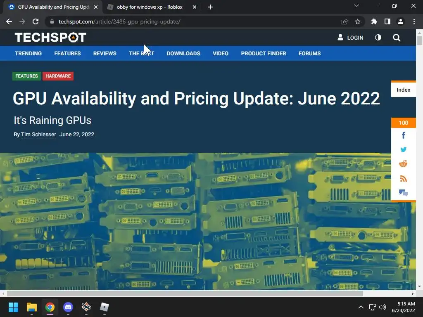This screenshot has height=317, width=423.
Task: Toggle TechSpot dark/light theme icon
Action: click(378, 38)
